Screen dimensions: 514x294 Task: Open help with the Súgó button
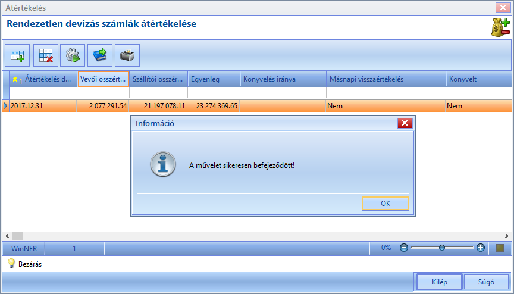(486, 282)
